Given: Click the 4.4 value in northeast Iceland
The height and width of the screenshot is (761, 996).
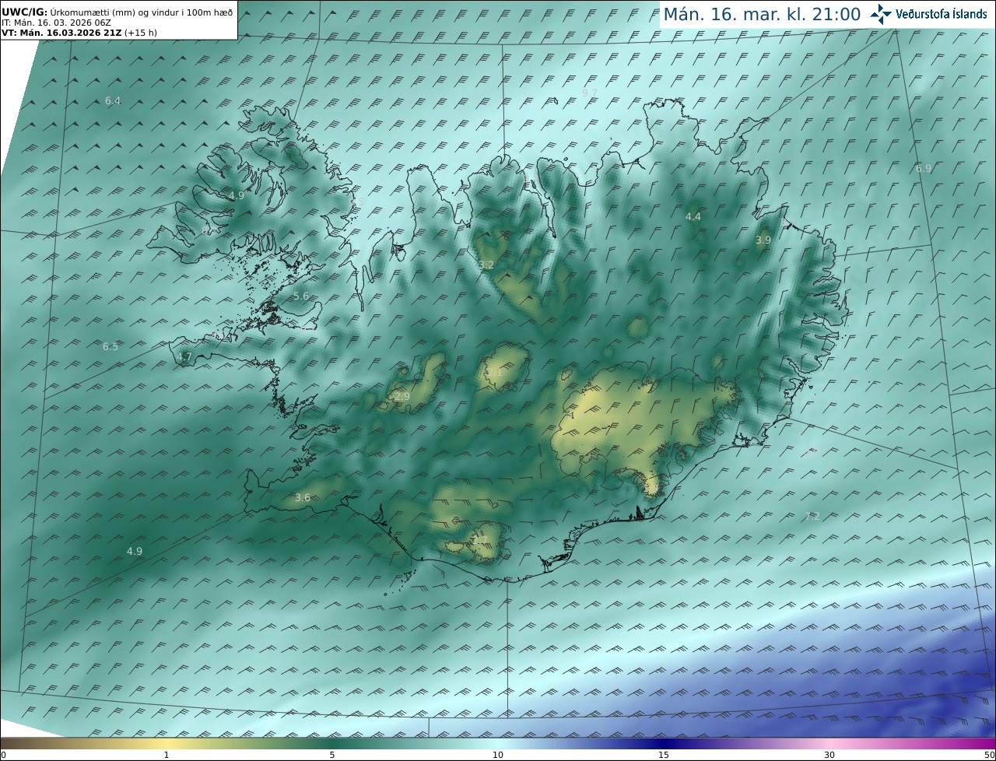Looking at the screenshot, I should pyautogui.click(x=693, y=216).
